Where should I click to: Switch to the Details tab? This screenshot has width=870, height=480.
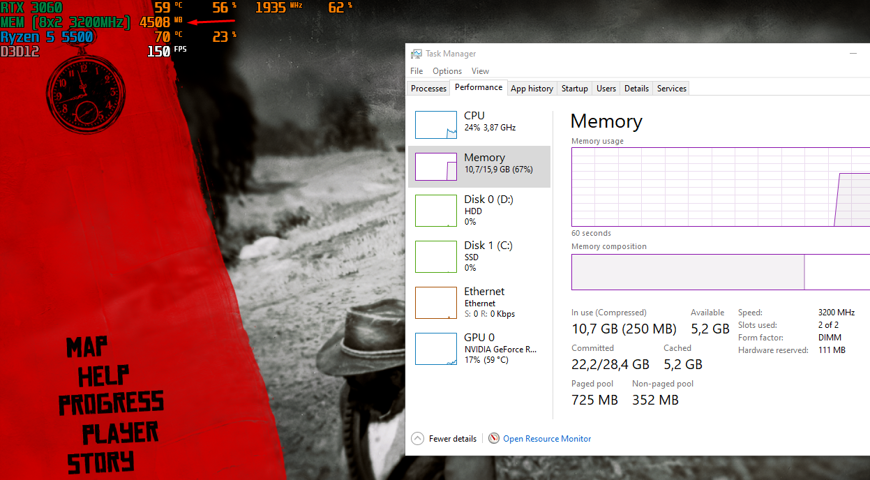click(x=636, y=89)
